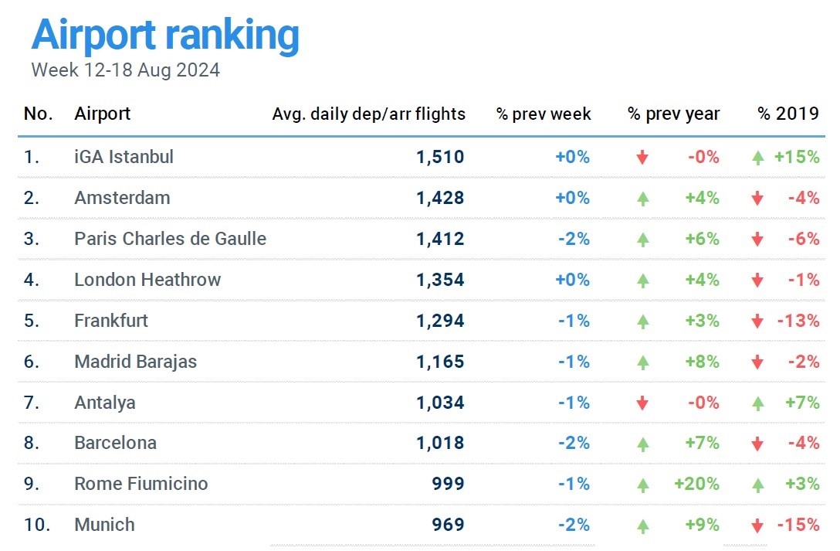This screenshot has width=840, height=551.
Task: Click red down arrow in Antalya prev year
Action: (642, 403)
